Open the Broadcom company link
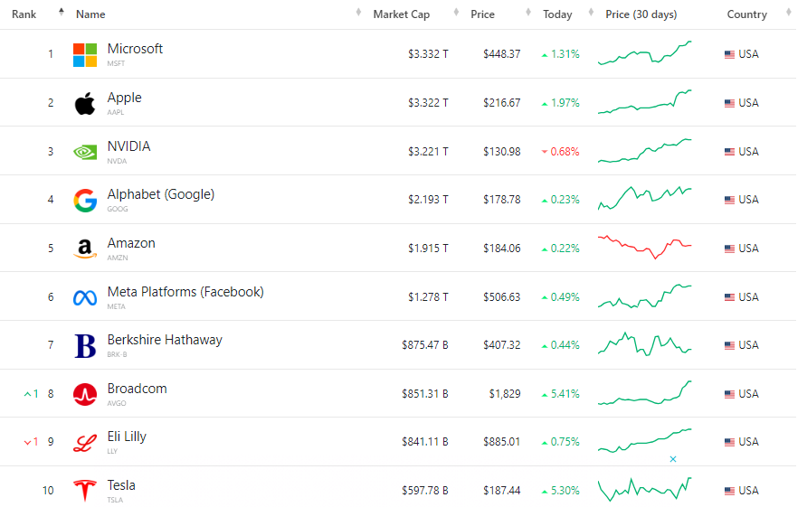 tap(137, 389)
